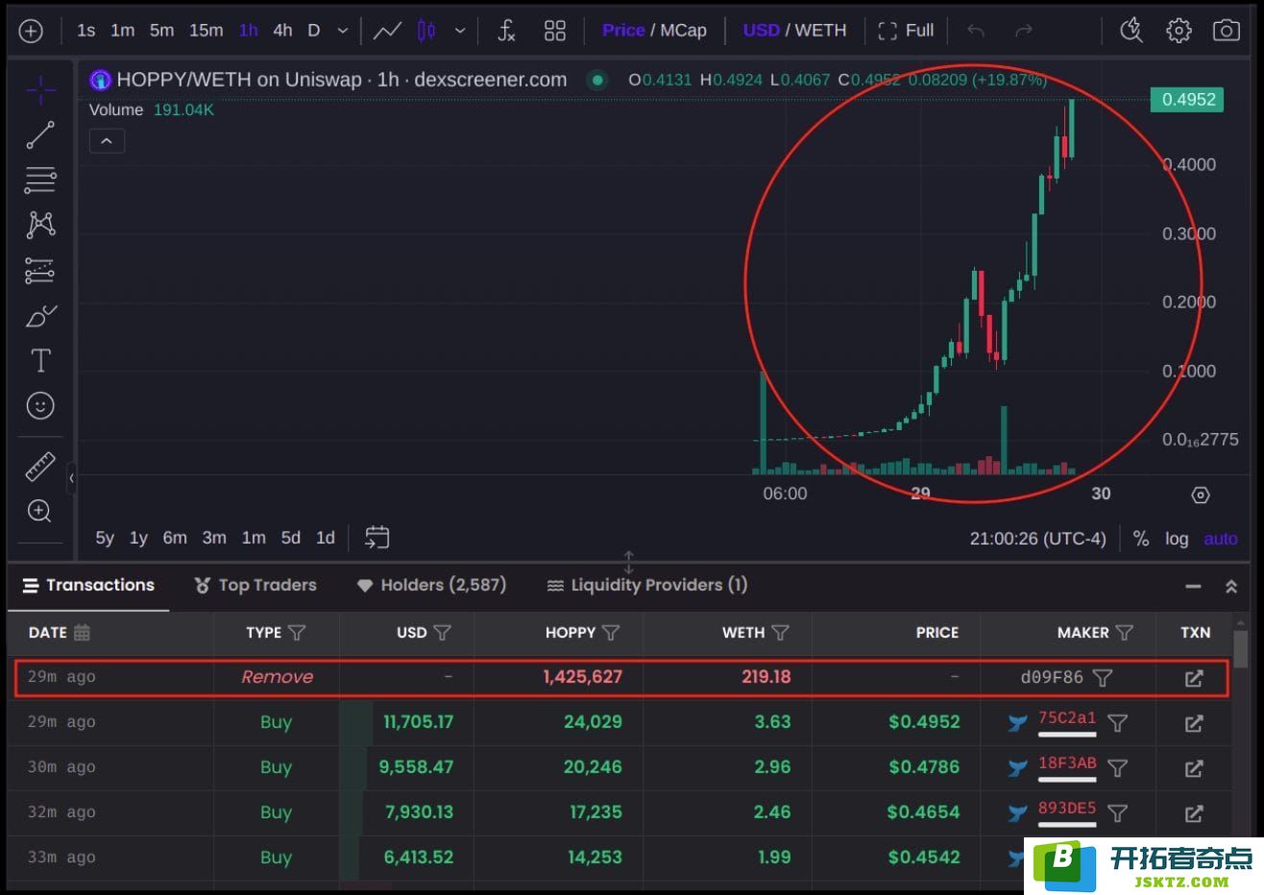Filter by maker d09F86

[x=1103, y=678]
